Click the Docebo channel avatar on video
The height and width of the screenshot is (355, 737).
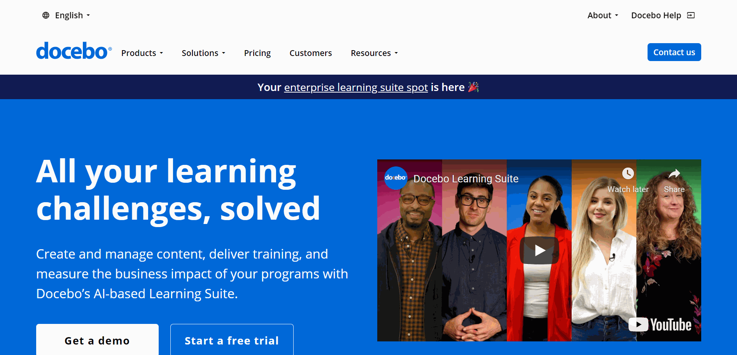pos(396,178)
